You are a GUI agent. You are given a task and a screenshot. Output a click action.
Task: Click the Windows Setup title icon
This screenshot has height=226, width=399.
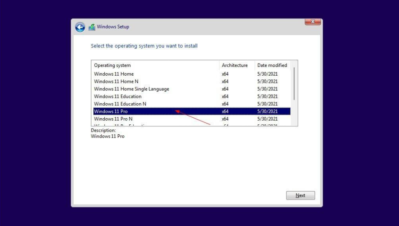[92, 27]
